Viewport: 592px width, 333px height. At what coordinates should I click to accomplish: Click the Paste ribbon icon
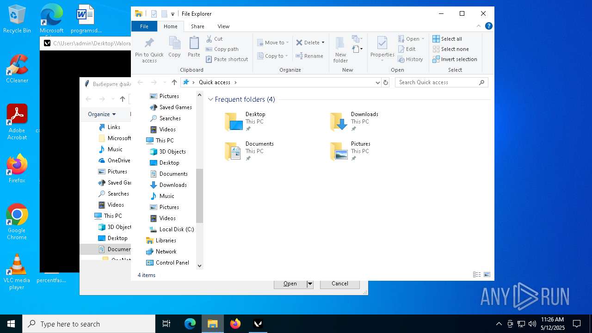pos(194,47)
